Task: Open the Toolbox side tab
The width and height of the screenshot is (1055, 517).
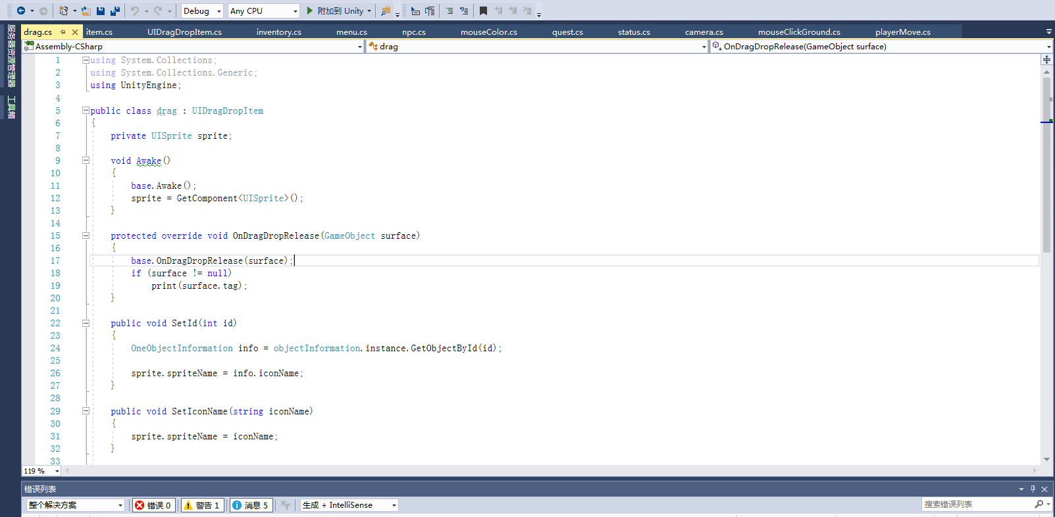Action: coord(11,107)
